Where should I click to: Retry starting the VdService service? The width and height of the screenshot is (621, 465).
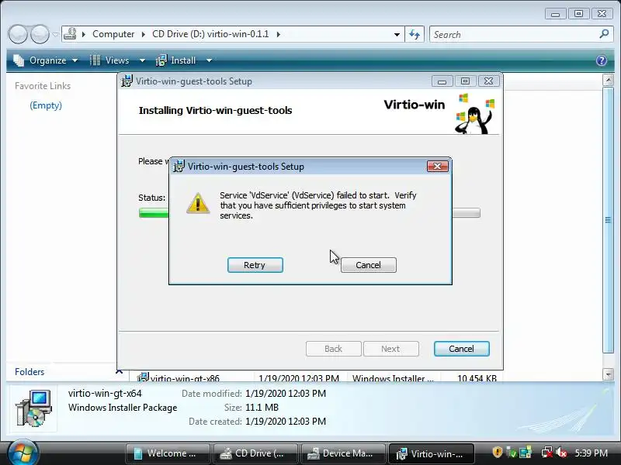[255, 265]
